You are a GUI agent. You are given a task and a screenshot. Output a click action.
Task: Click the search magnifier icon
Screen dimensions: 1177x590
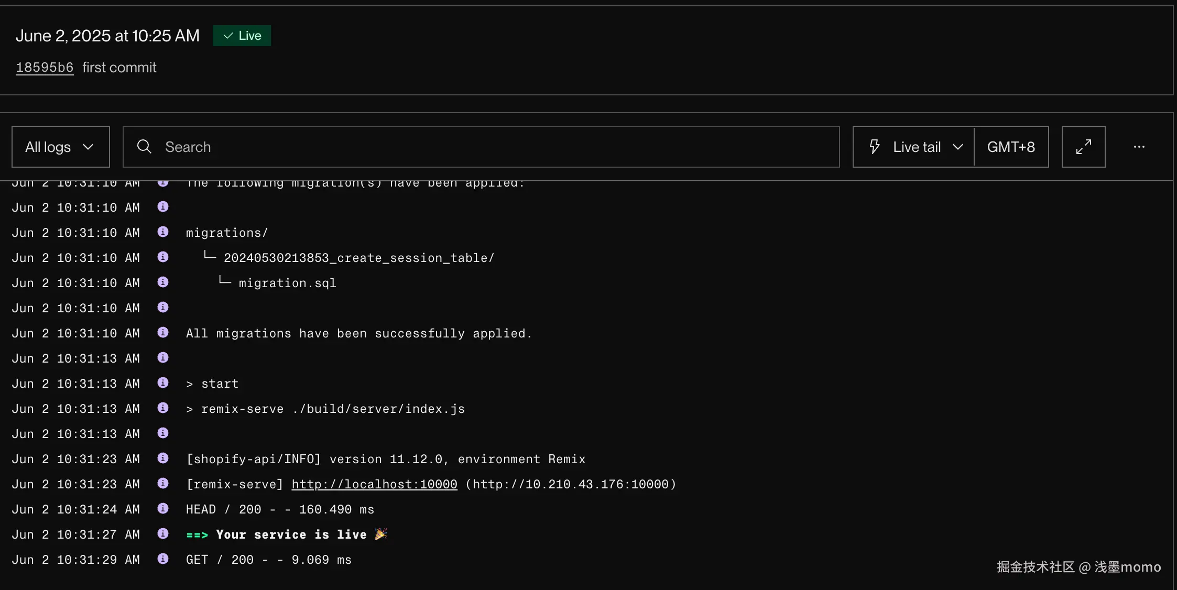click(x=144, y=147)
